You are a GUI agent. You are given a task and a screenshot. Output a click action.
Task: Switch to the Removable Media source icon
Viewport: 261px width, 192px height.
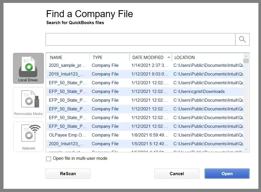click(x=28, y=102)
